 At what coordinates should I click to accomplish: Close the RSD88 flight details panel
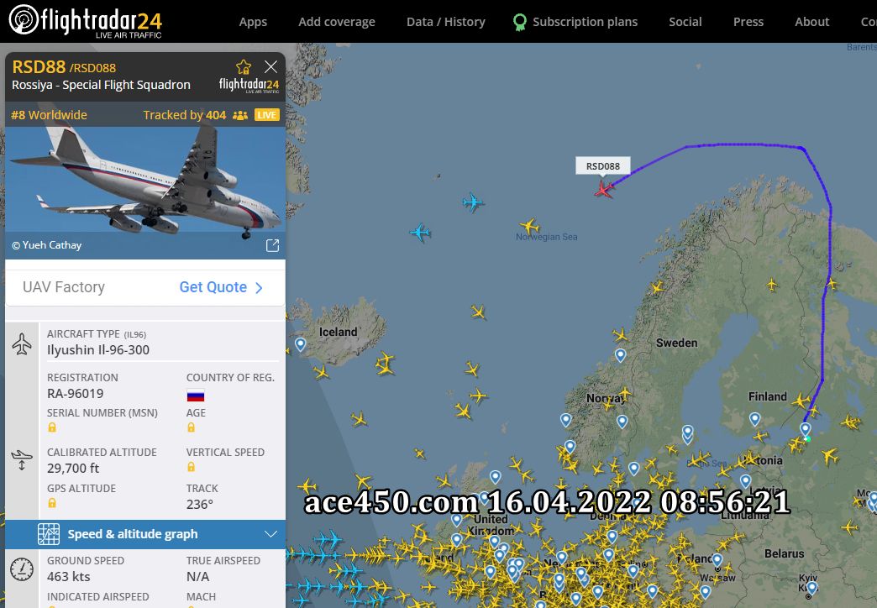tap(270, 67)
